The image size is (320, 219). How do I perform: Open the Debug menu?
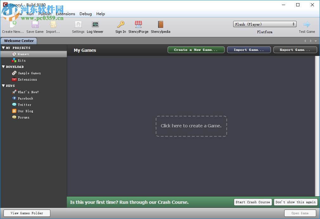[x=86, y=14]
